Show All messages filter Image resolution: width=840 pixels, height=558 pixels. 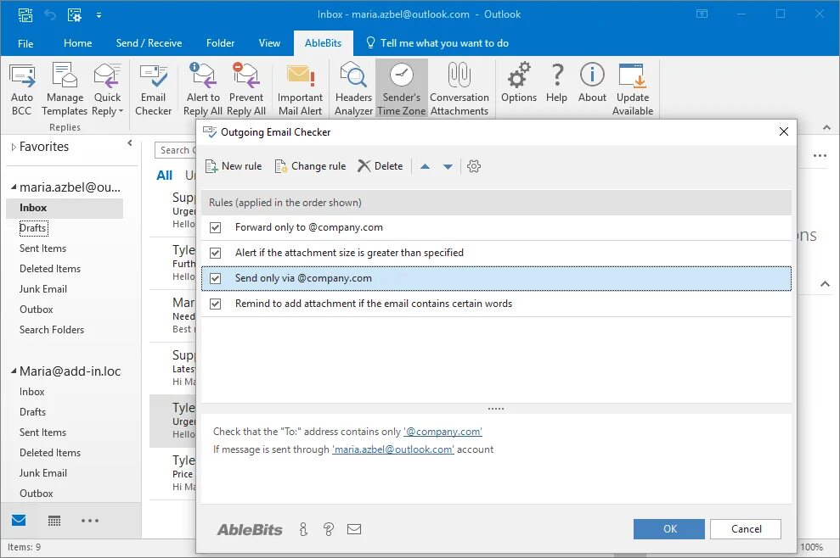point(164,176)
